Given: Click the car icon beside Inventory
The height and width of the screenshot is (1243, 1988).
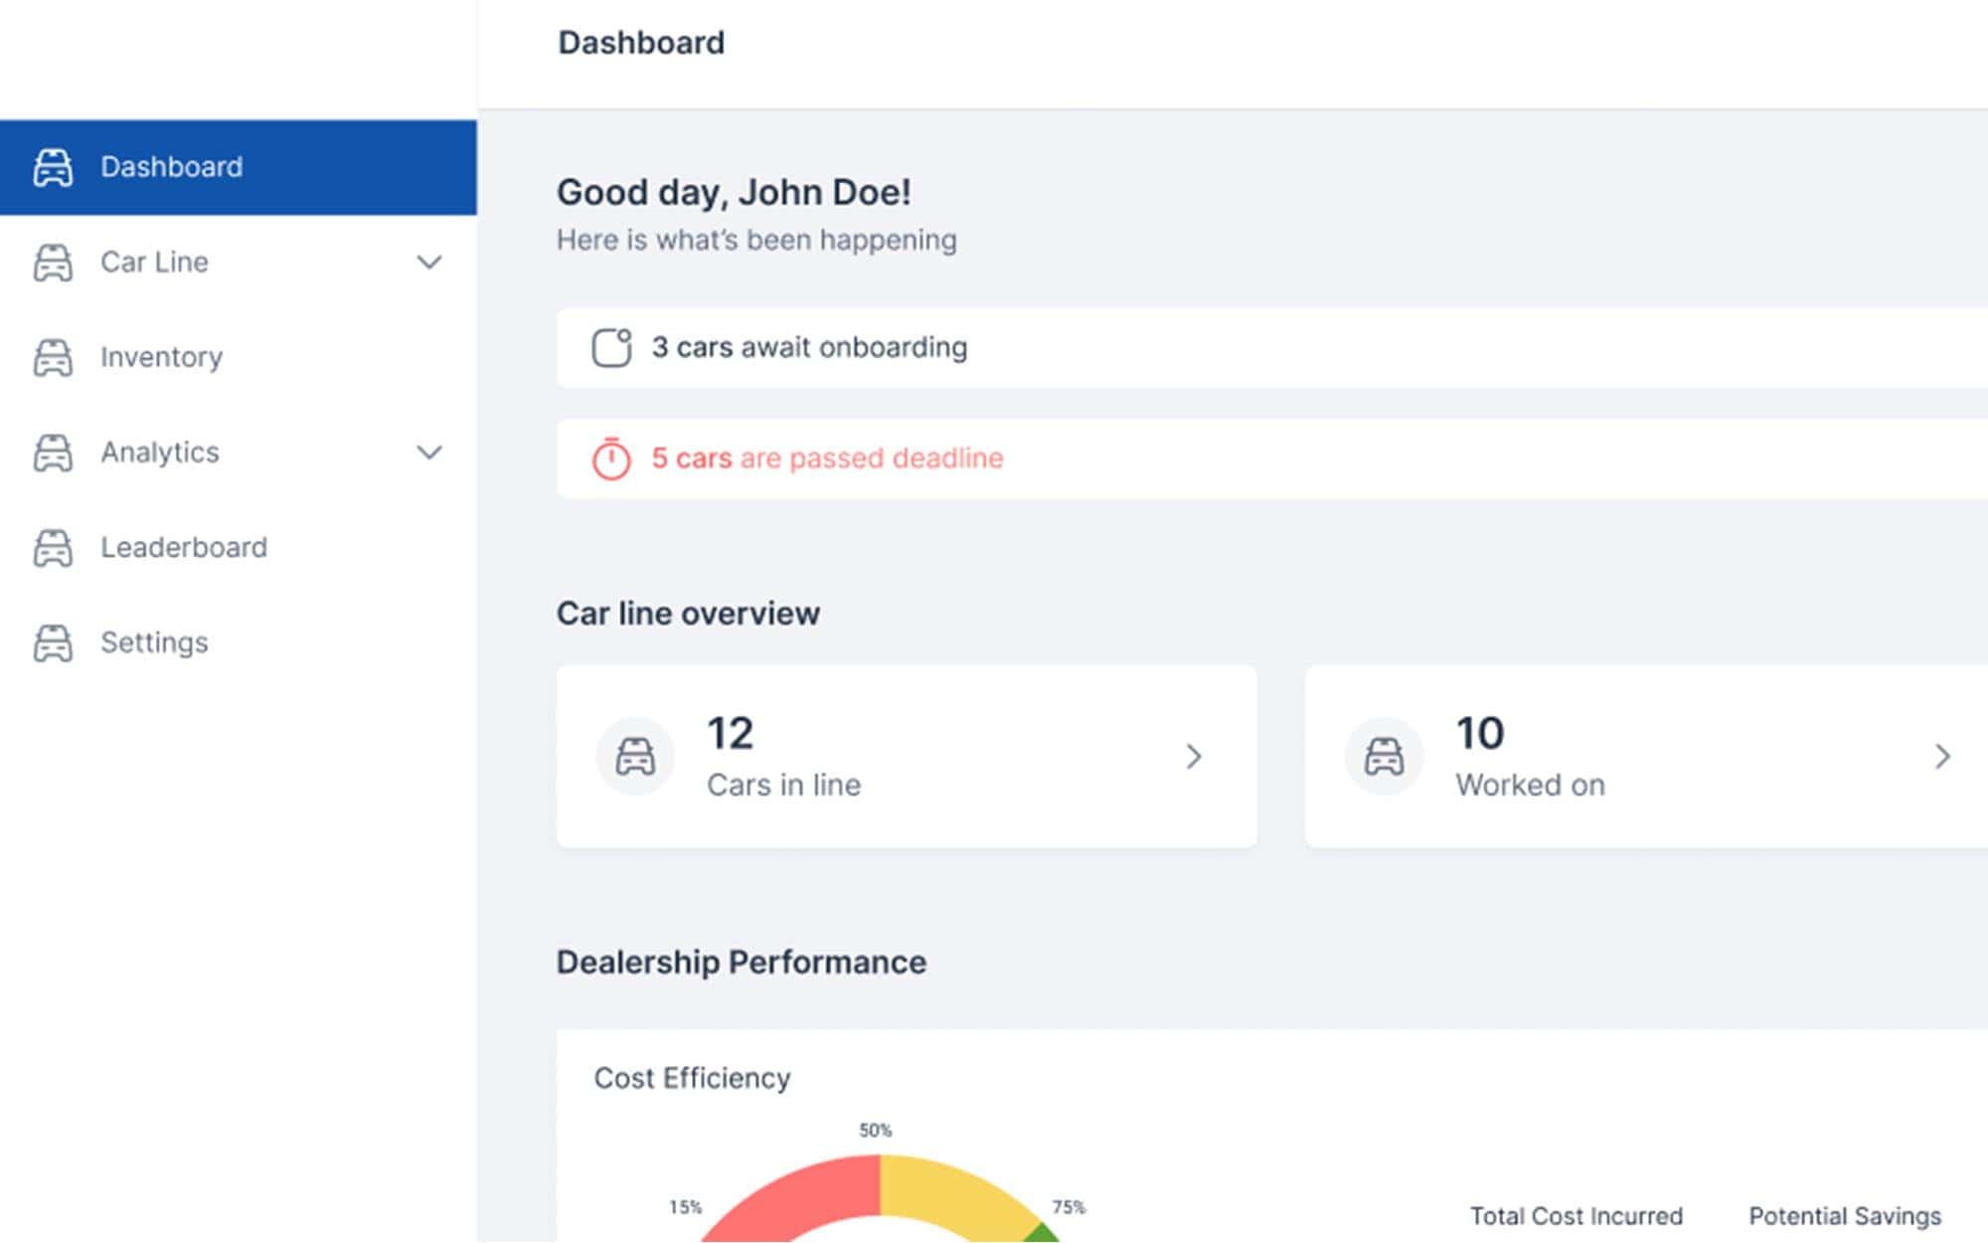Looking at the screenshot, I should 53,358.
